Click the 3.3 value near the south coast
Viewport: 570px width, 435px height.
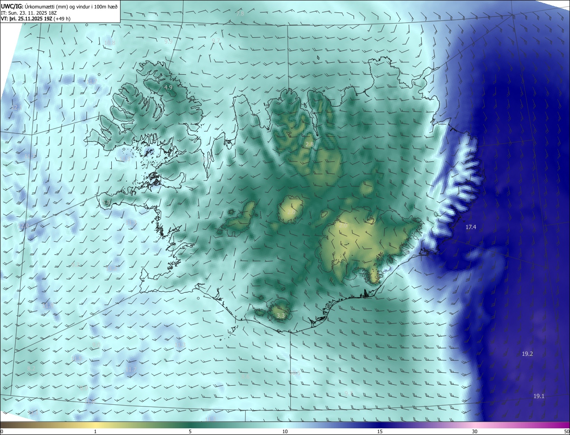281,316
